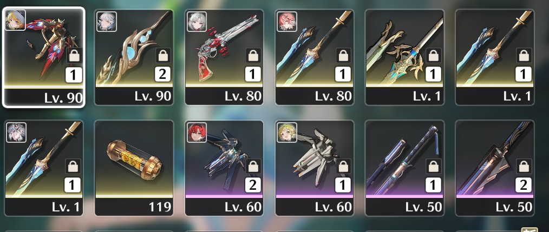Click the white-haired portrait on the Lv. 1 sword
Image resolution: width=549 pixels, height=232 pixels.
[x=16, y=132]
